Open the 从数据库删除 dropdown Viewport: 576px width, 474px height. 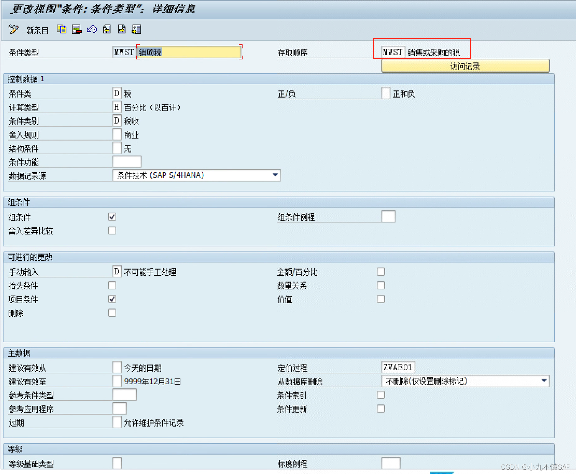pyautogui.click(x=465, y=381)
